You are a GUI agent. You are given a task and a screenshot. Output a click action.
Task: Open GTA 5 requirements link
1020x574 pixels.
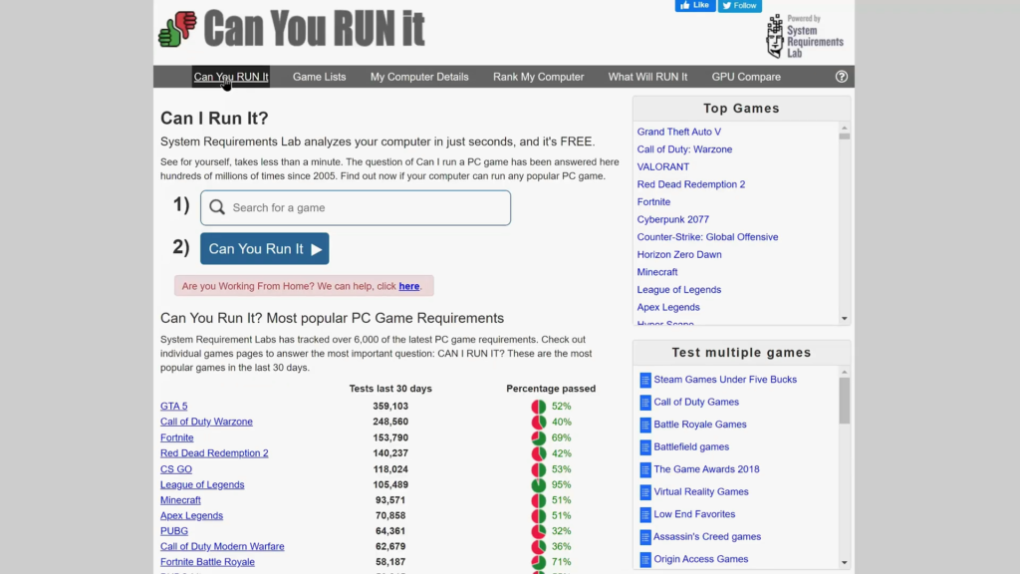click(173, 407)
